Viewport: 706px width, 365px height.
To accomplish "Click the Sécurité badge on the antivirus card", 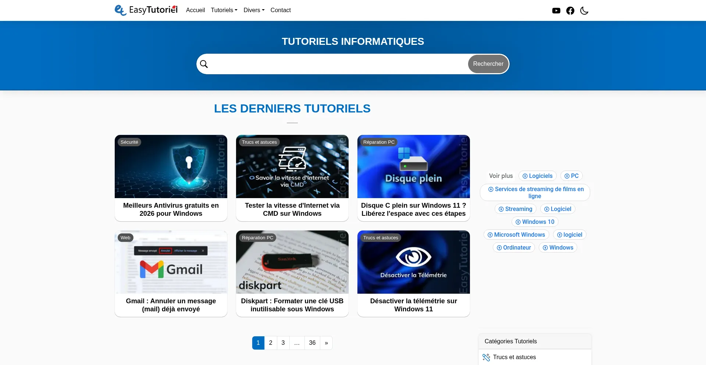I will click(129, 142).
